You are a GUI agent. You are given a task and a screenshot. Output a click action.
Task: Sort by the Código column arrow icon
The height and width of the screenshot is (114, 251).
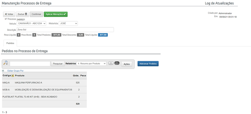(x=13, y=75)
